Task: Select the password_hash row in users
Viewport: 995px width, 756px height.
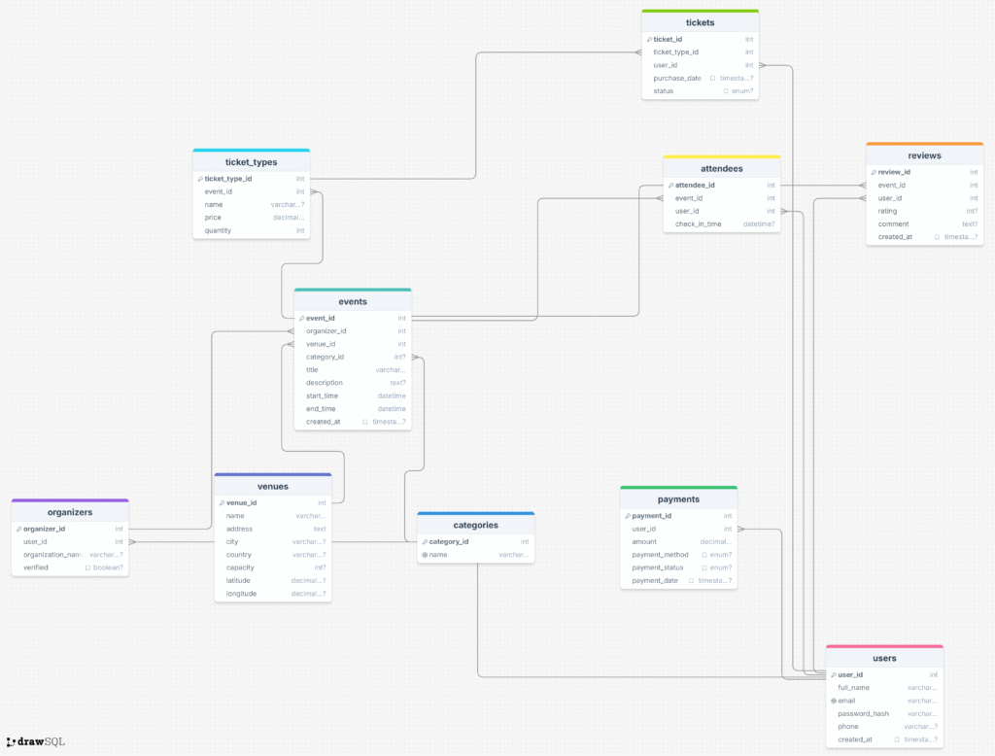Action: point(863,713)
